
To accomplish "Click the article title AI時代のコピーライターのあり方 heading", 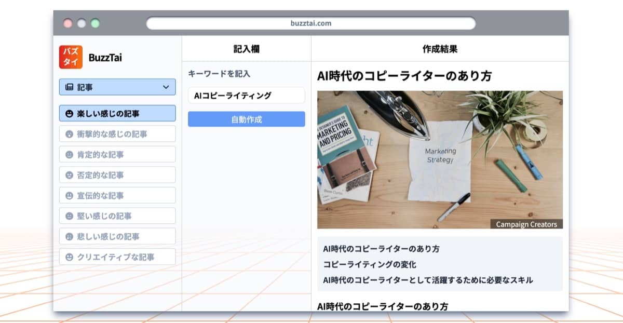I will click(404, 76).
